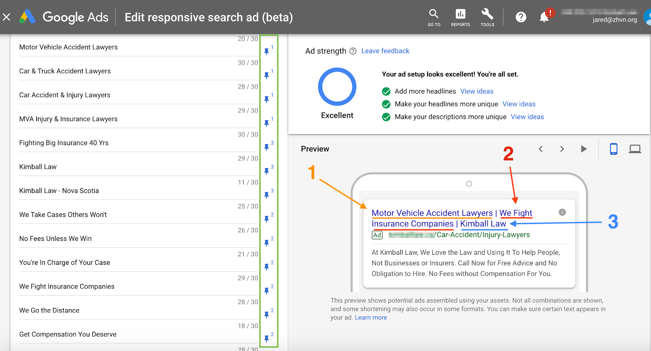Edit the Motor Vehicle Accident Lawyers headline field
Screen dimensions: 651x351
coord(138,47)
